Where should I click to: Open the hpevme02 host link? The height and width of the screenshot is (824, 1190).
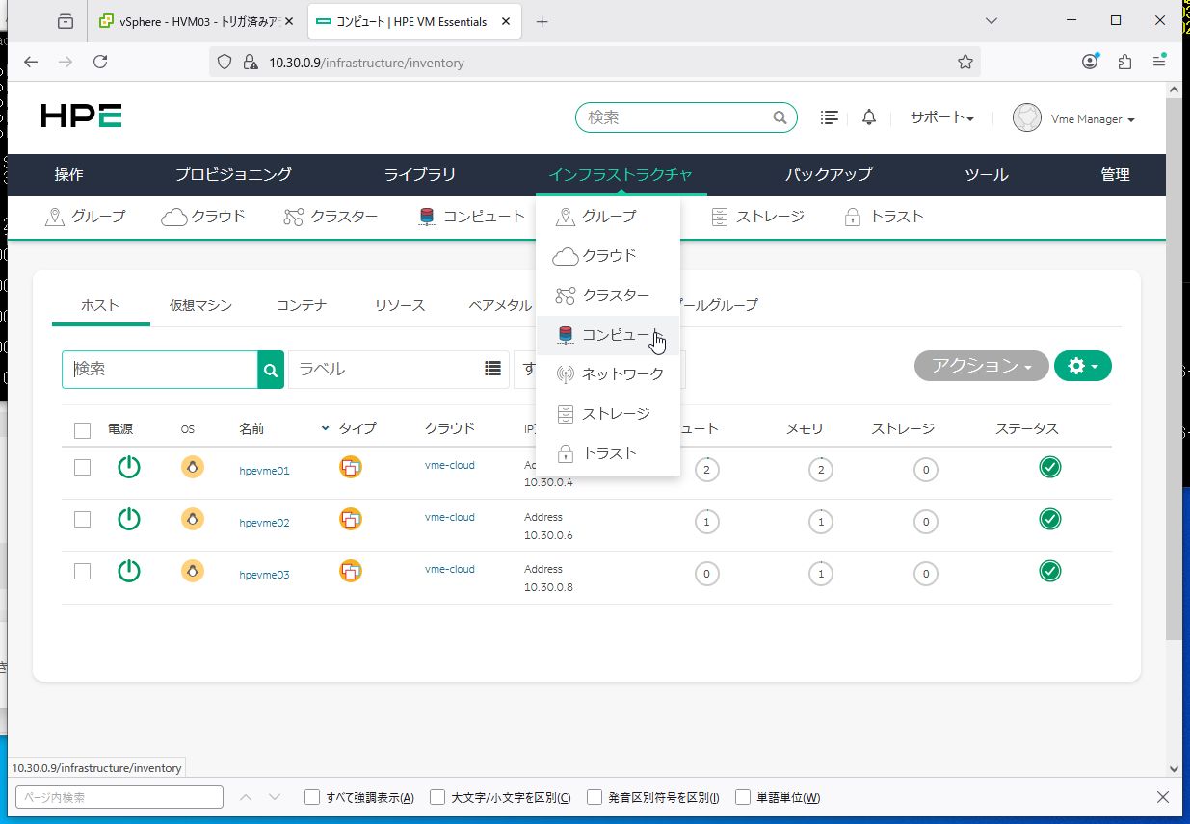(x=264, y=523)
